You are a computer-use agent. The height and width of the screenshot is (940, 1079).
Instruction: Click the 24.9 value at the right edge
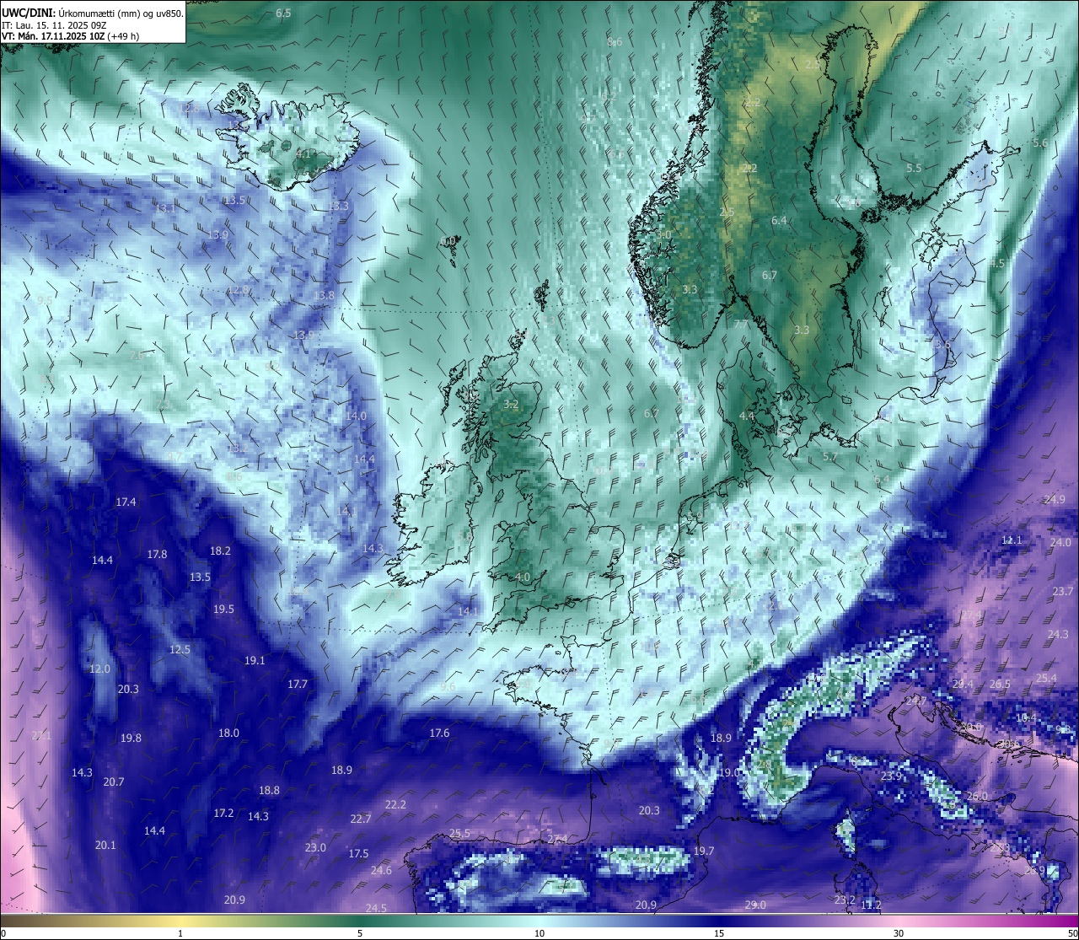pyautogui.click(x=1055, y=499)
